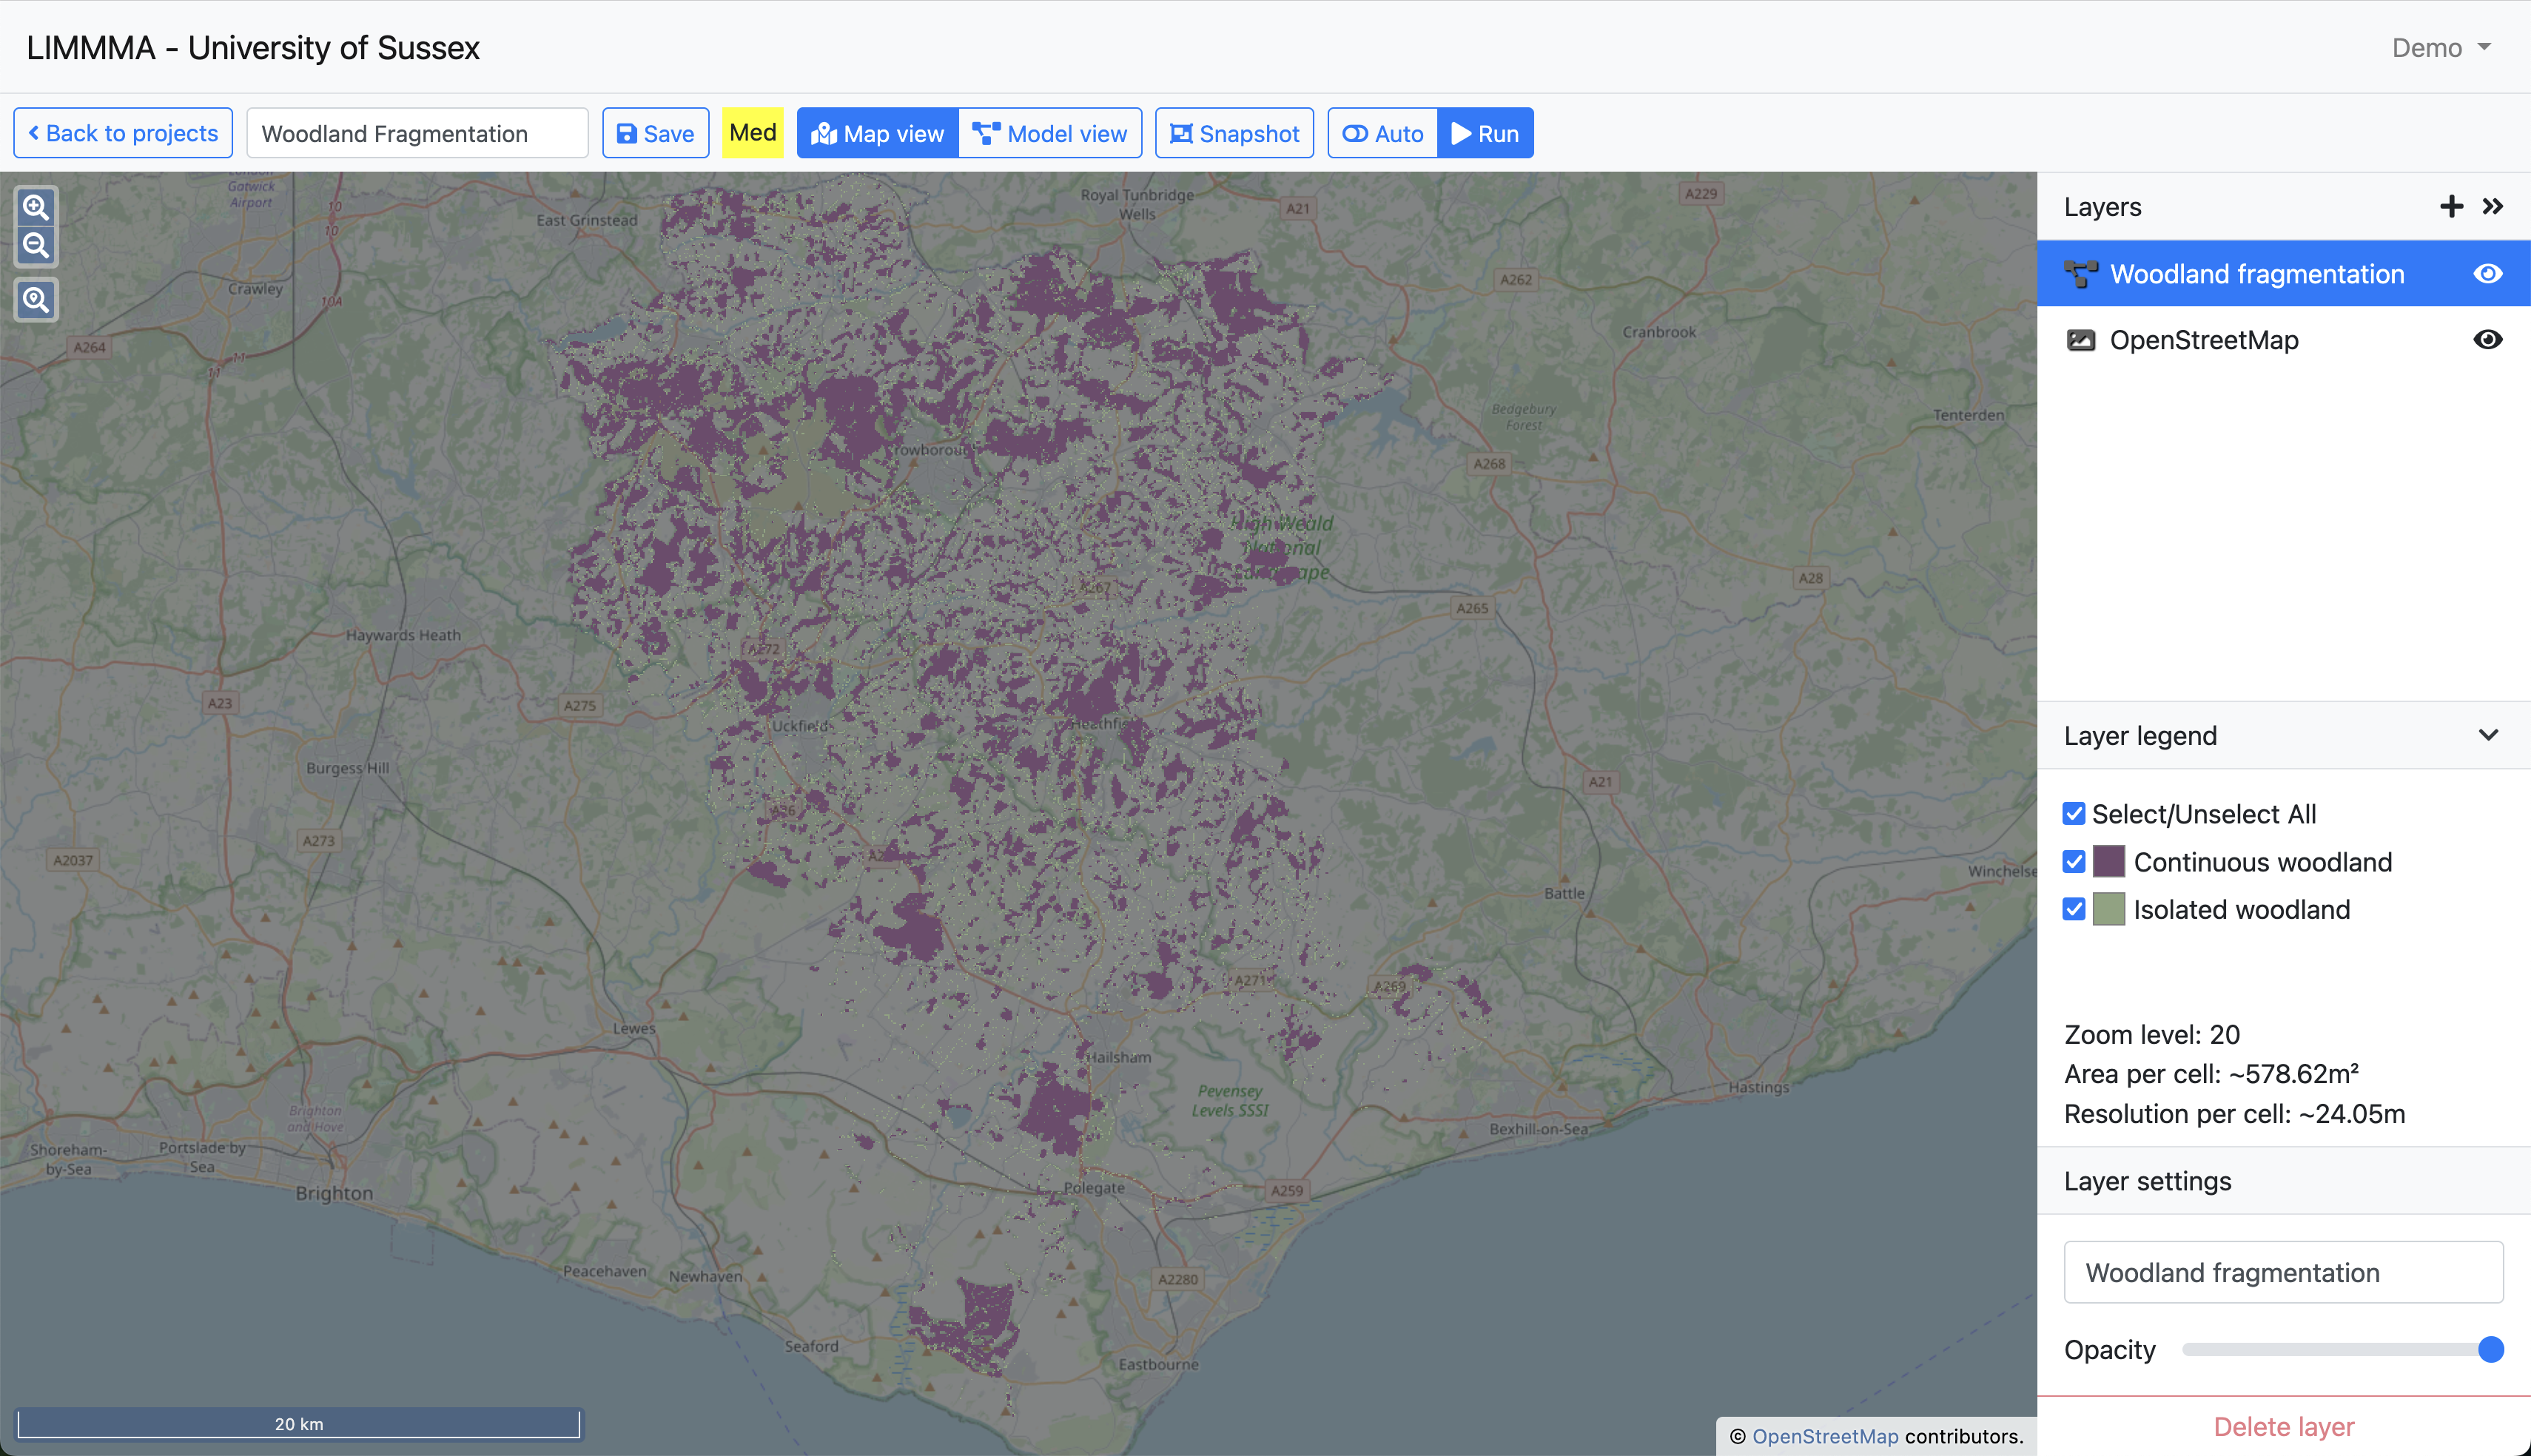
Task: Click the map zoom in icon
Action: [x=36, y=207]
